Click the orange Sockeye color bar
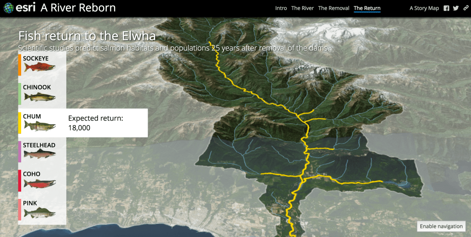 [20, 65]
